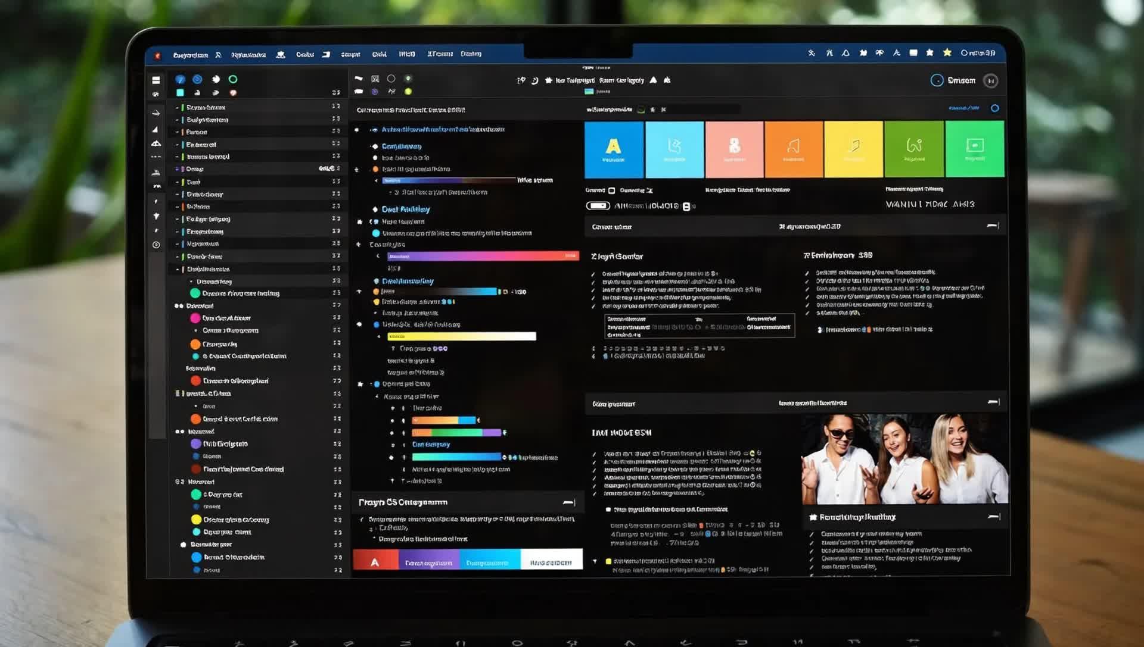
Task: Click the Omisom label in the header
Action: pyautogui.click(x=961, y=80)
